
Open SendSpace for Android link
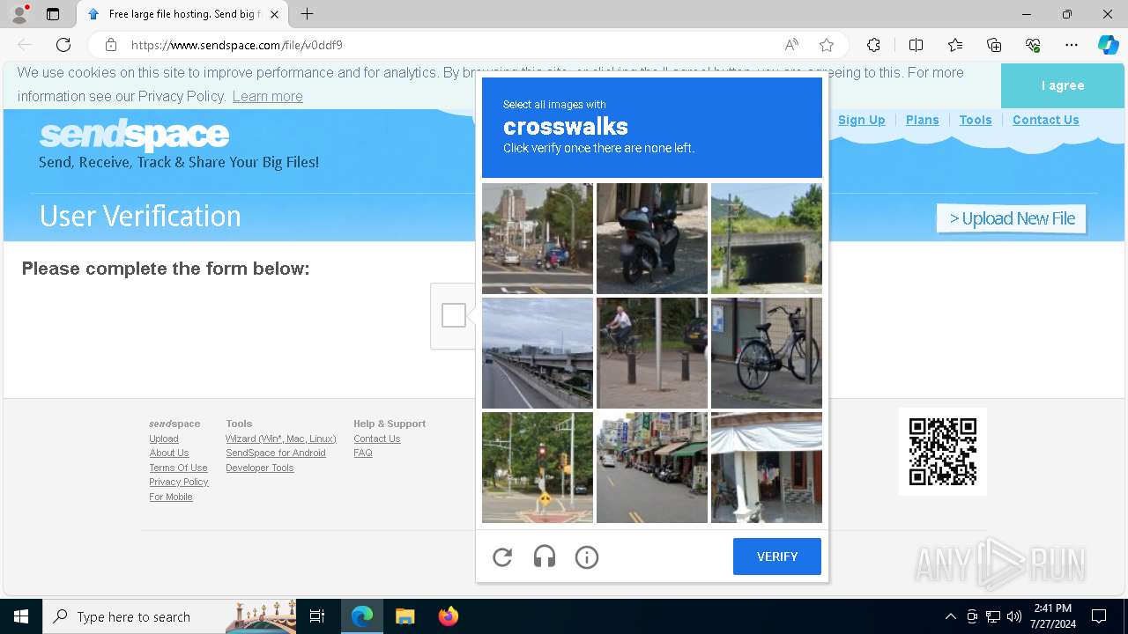276,453
